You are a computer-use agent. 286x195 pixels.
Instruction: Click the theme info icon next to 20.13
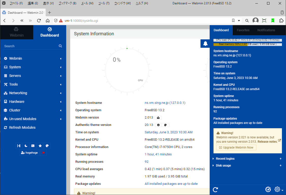coord(158,125)
